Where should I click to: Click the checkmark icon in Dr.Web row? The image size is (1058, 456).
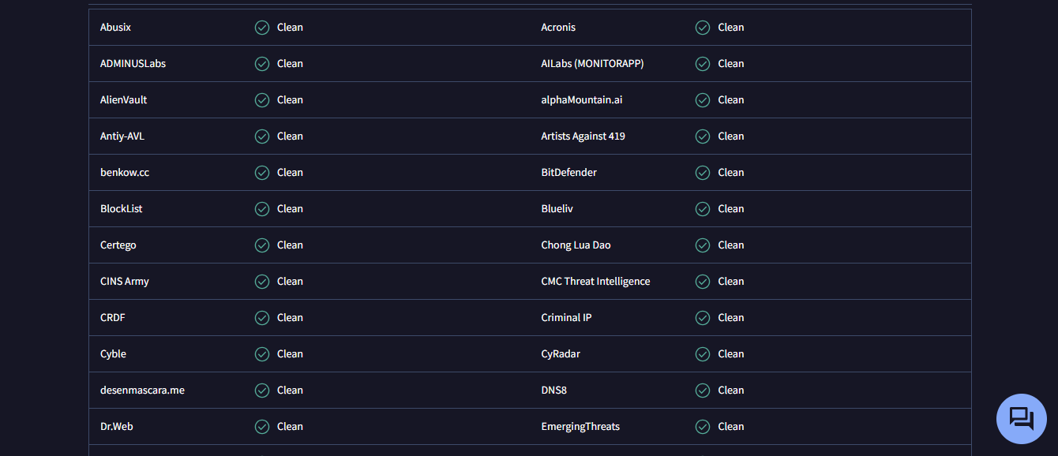(262, 427)
